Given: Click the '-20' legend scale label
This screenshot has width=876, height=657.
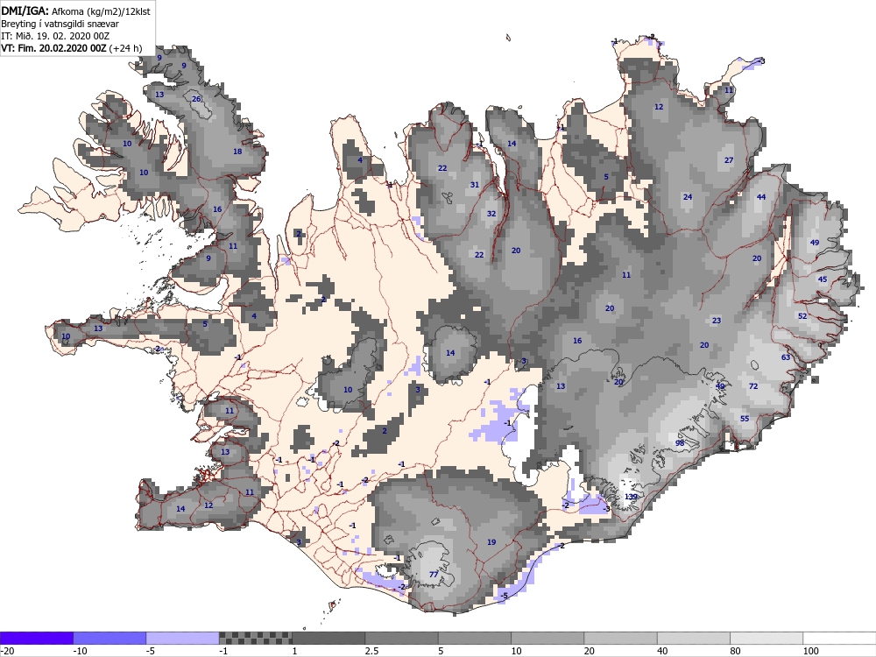Looking at the screenshot, I should coord(7,651).
